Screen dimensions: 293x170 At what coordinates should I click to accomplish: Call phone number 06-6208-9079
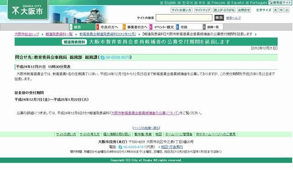[x=118, y=58]
